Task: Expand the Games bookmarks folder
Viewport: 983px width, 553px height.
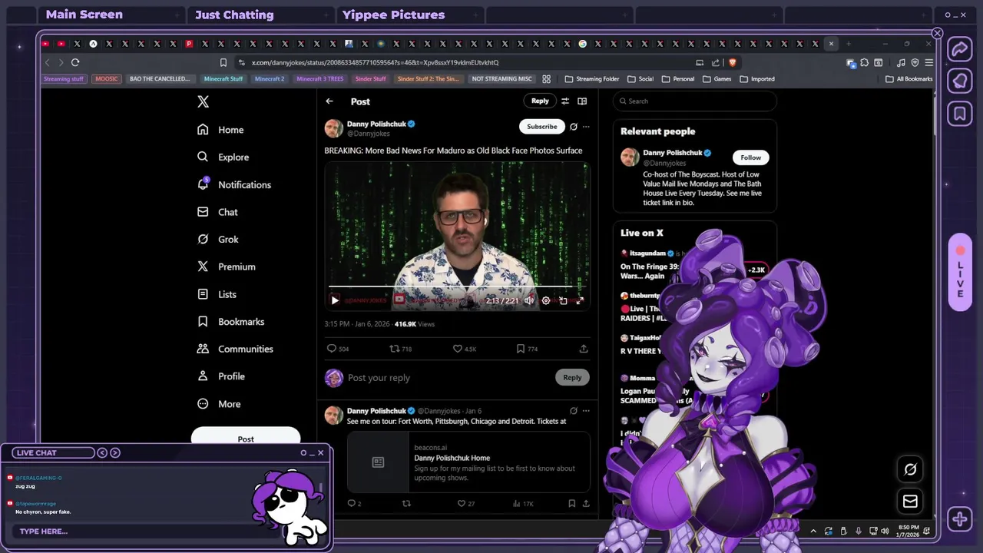Action: pyautogui.click(x=717, y=78)
